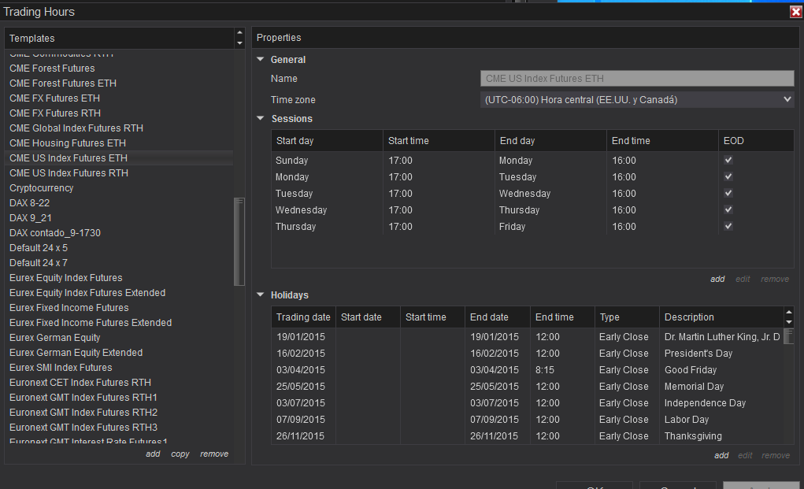804x489 pixels.
Task: Click the Holidays table scroll up arrow
Action: click(x=789, y=313)
